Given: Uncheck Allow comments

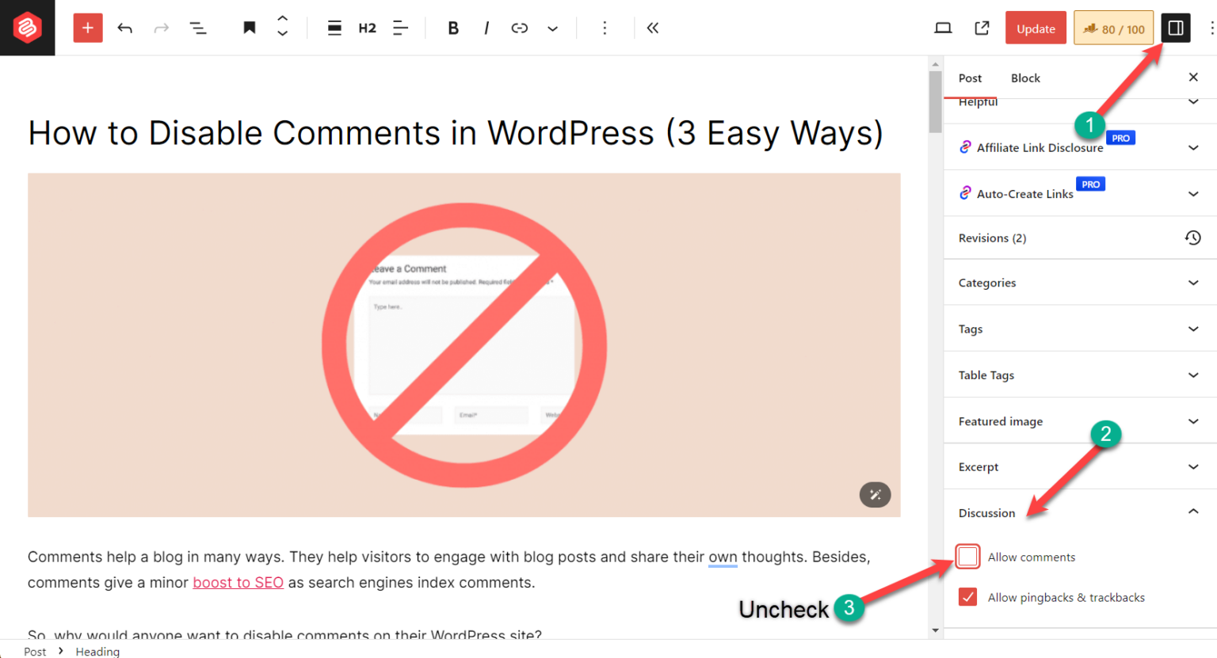Looking at the screenshot, I should tap(967, 556).
